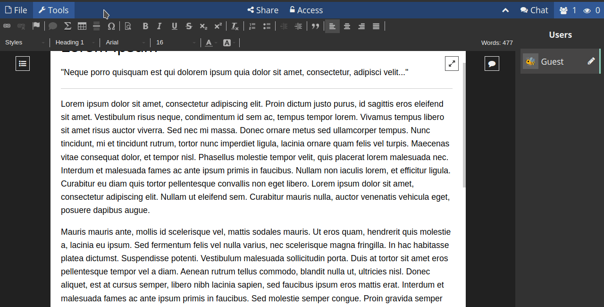Insert a numbered list
This screenshot has height=307, width=604.
coord(252,26)
